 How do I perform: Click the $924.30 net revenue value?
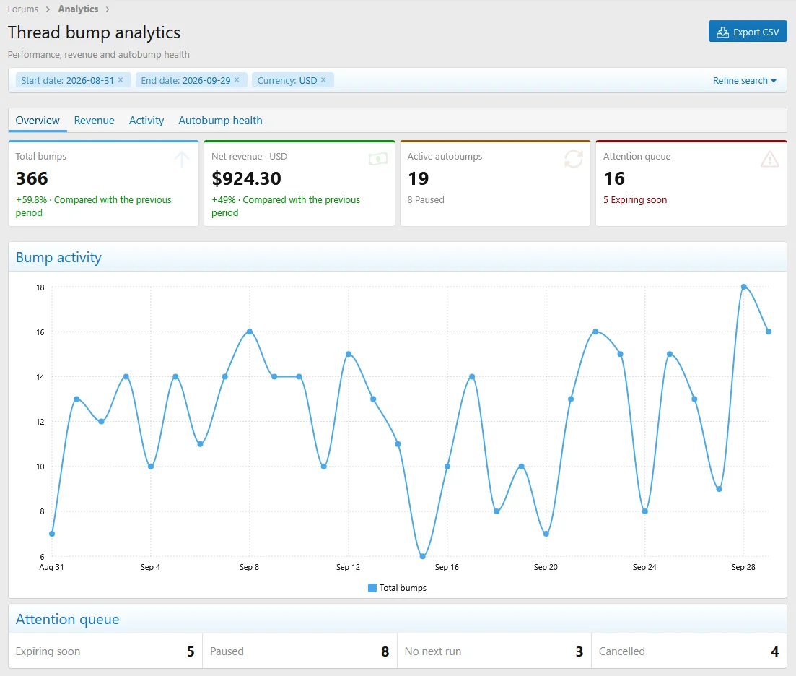[x=246, y=179]
